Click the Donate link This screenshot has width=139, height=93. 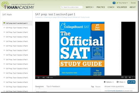(133, 3)
